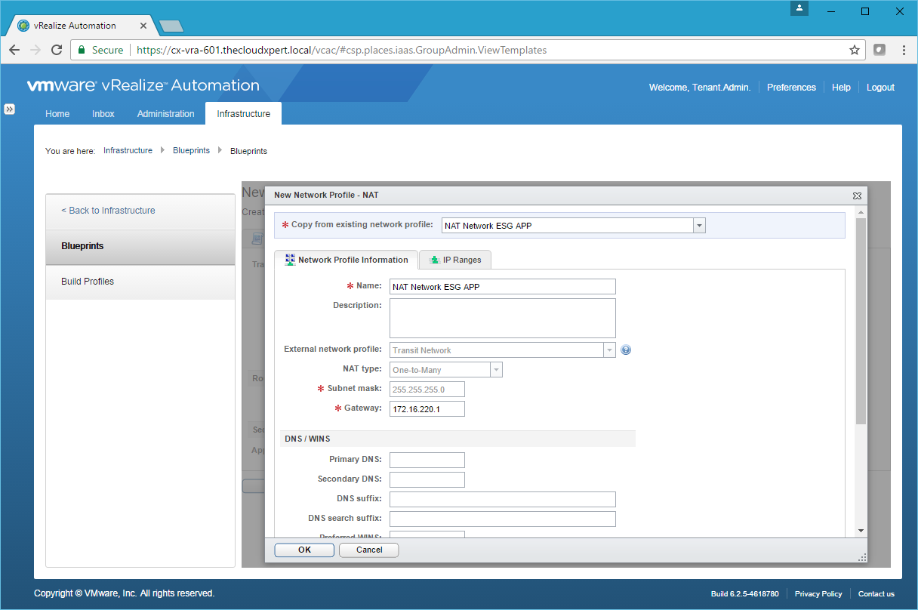
Task: Click the help icon beside External network profile
Action: click(626, 350)
